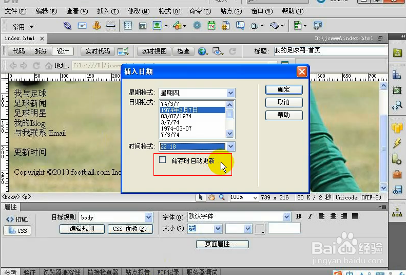Toggle align left in Properties
The height and width of the screenshot is (275, 406).
(321, 216)
